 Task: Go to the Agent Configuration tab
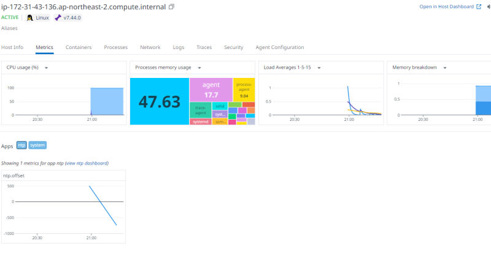pyautogui.click(x=279, y=47)
